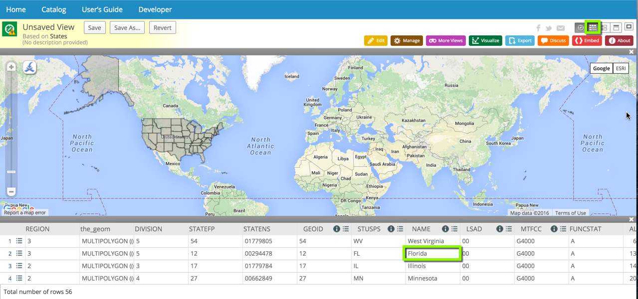Click the the_geom column header
Image resolution: width=638 pixels, height=299 pixels.
coord(95,229)
